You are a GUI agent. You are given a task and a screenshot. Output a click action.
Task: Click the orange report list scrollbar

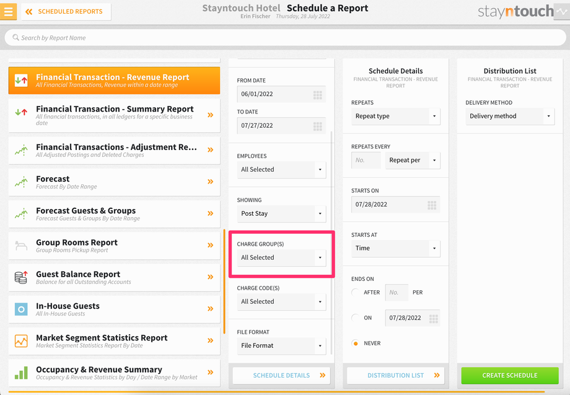[224, 282]
